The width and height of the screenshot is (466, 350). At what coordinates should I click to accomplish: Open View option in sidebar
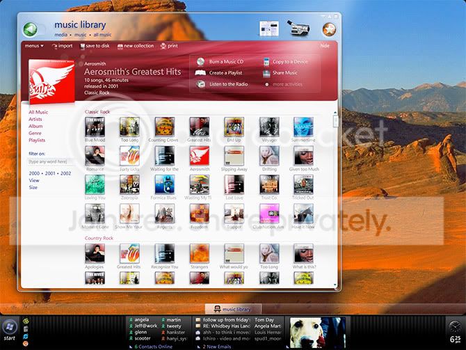[34, 180]
